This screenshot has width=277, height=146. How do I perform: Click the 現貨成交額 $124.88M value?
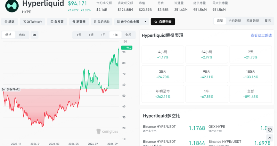click(x=125, y=10)
